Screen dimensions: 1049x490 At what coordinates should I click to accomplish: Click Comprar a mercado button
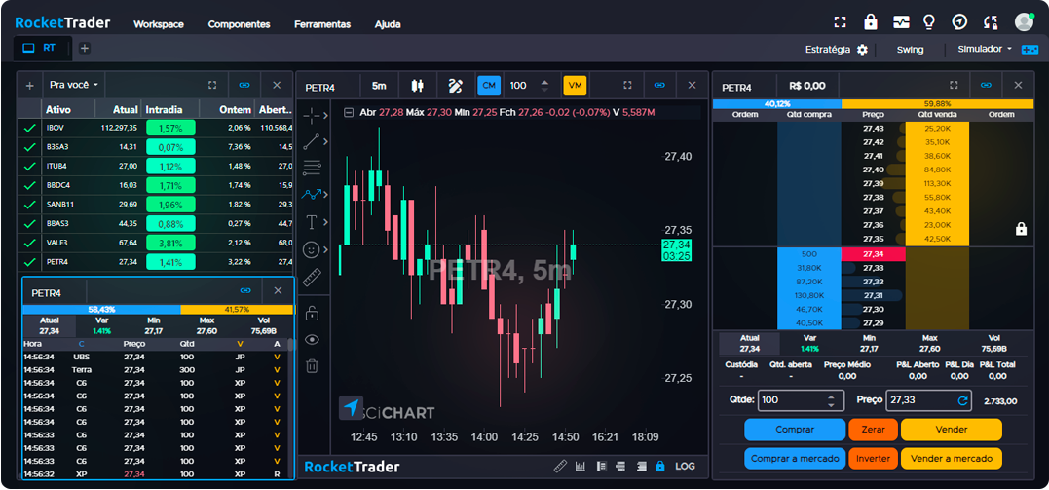(795, 459)
